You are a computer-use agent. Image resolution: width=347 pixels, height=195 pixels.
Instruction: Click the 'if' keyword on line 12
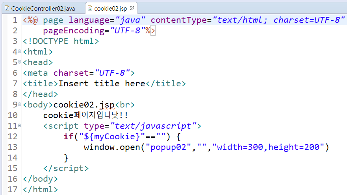coord(69,137)
